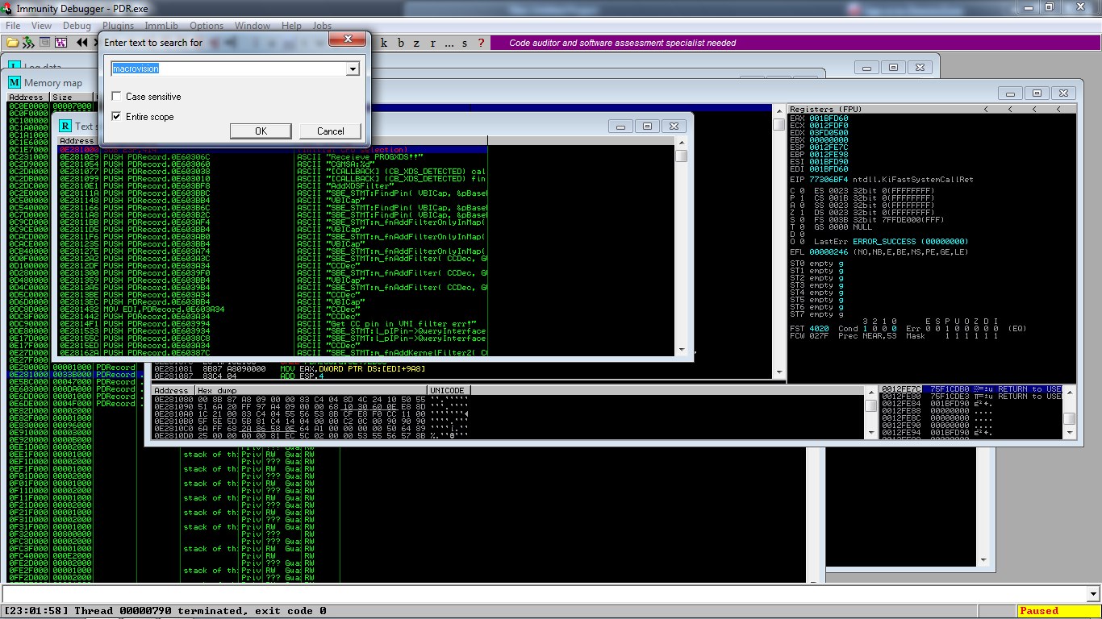
Task: Select the "CGMSA:%d" ASCII string row
Action: click(271, 164)
